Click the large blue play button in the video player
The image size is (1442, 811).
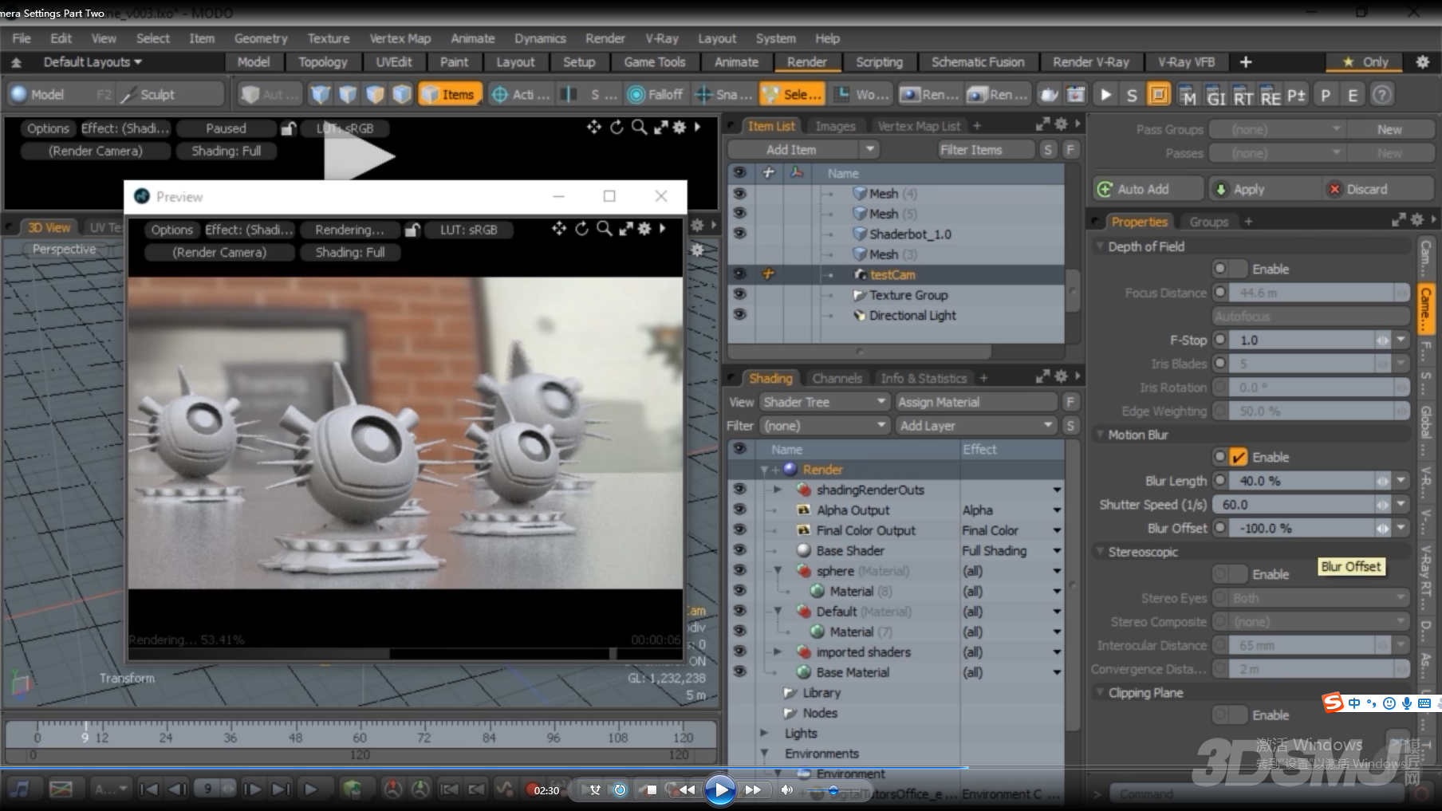(719, 789)
